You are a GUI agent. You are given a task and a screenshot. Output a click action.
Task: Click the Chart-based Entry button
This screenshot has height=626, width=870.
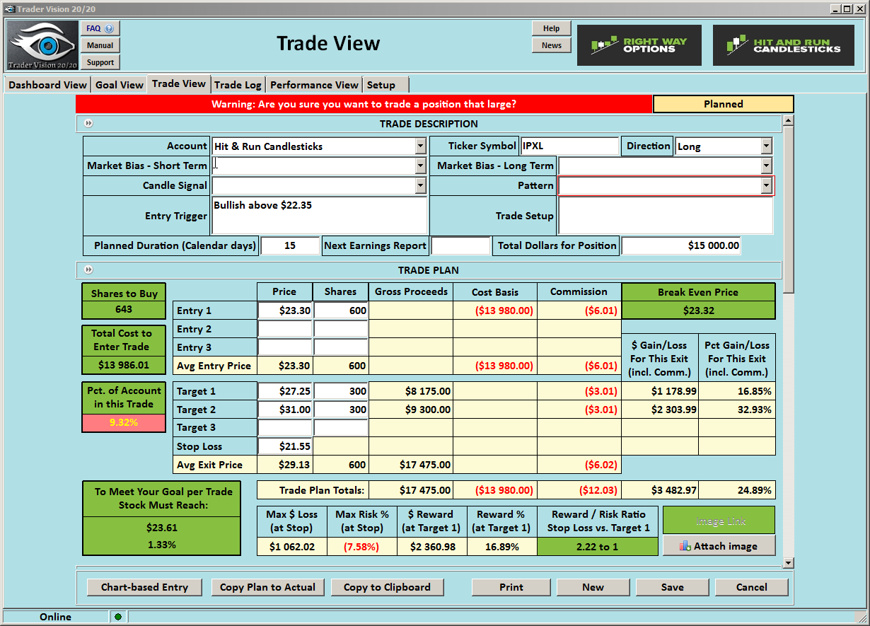tap(144, 587)
